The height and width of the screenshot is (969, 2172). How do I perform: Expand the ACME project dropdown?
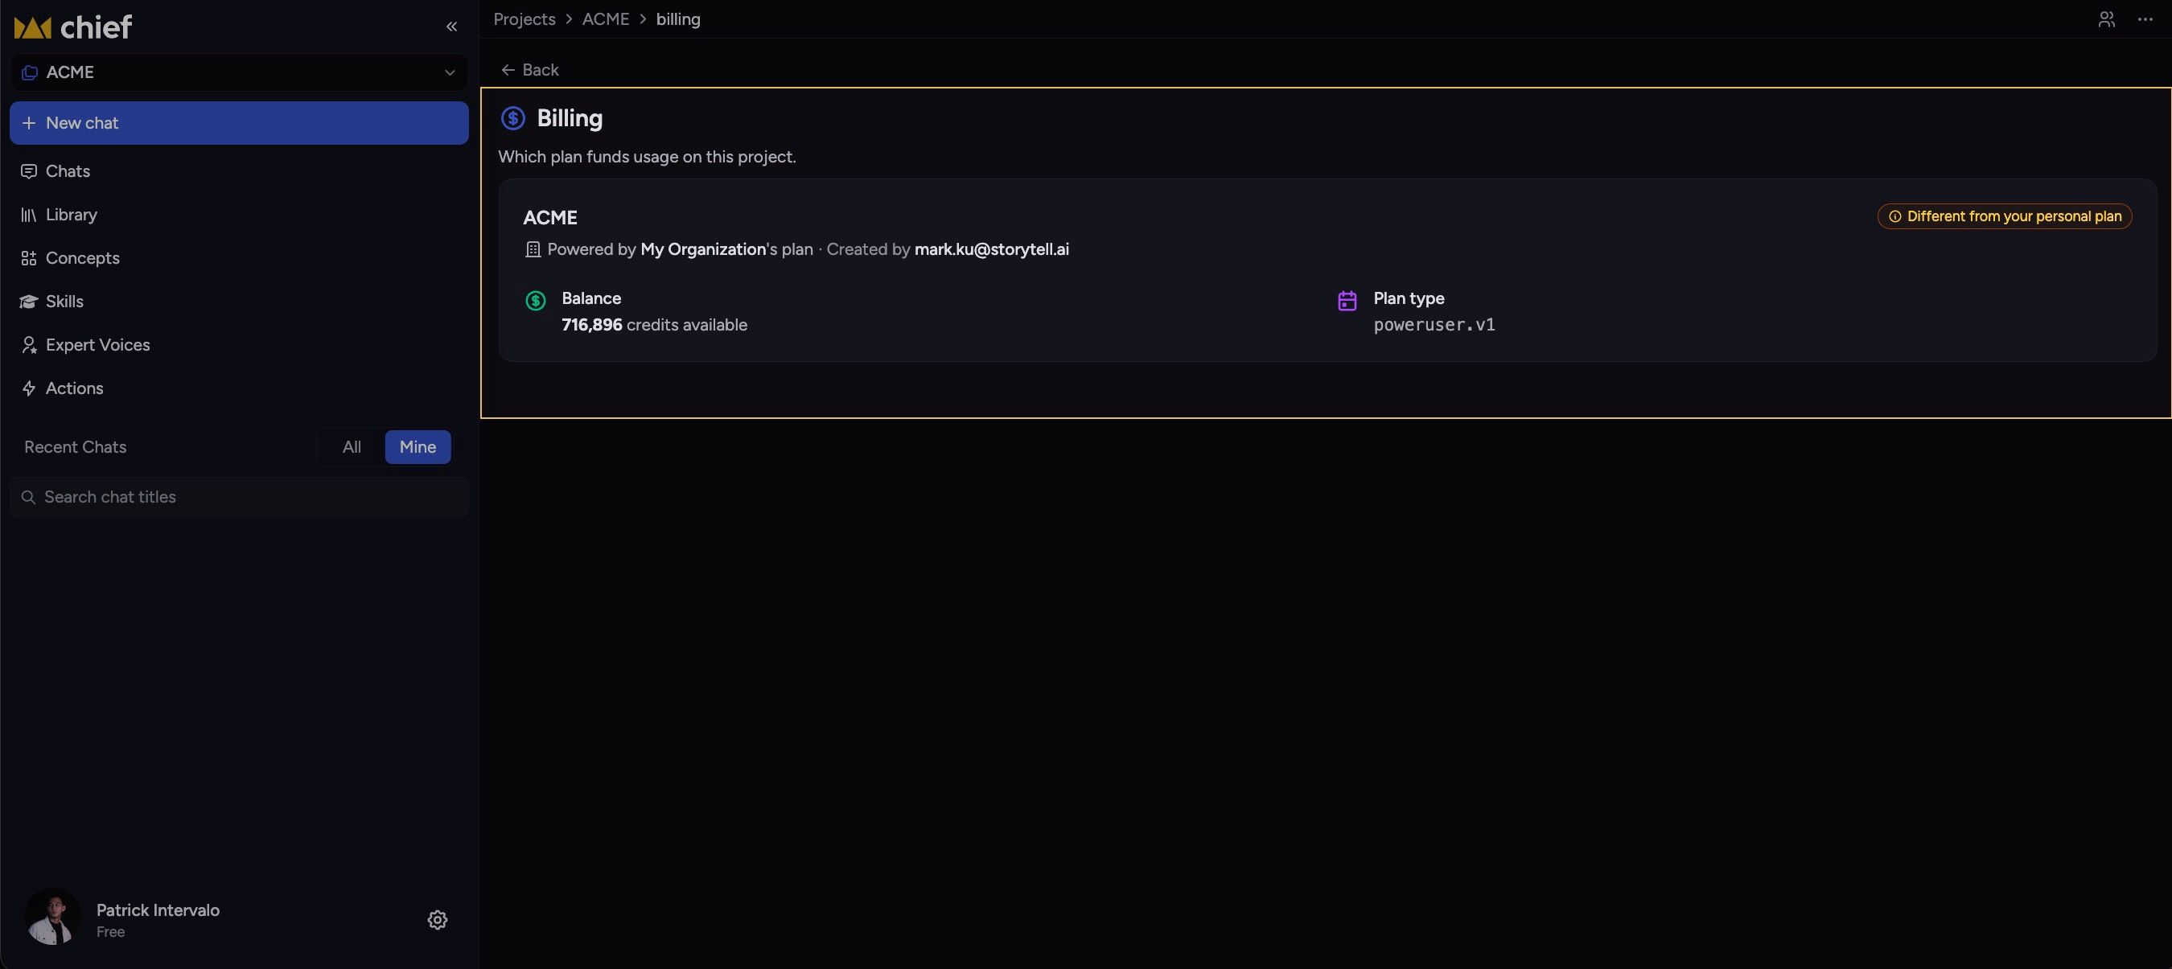(240, 72)
